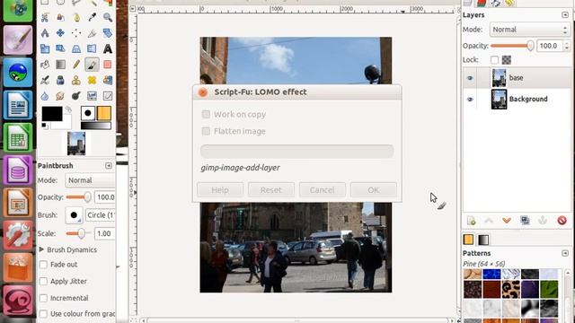Check the Lock pixels checkbox
This screenshot has height=323, width=575.
494,60
